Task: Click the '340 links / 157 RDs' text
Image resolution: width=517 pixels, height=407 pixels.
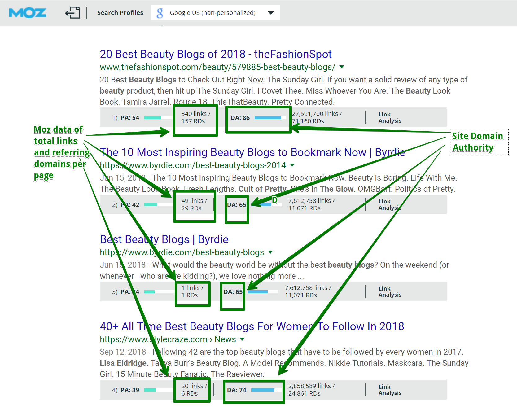Action: [x=196, y=118]
